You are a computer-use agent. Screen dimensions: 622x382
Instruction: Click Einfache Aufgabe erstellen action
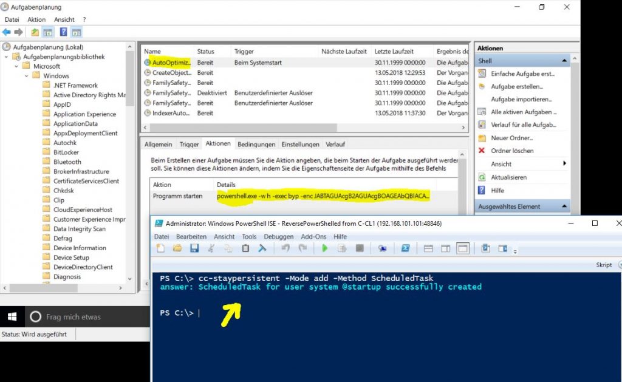coord(523,73)
